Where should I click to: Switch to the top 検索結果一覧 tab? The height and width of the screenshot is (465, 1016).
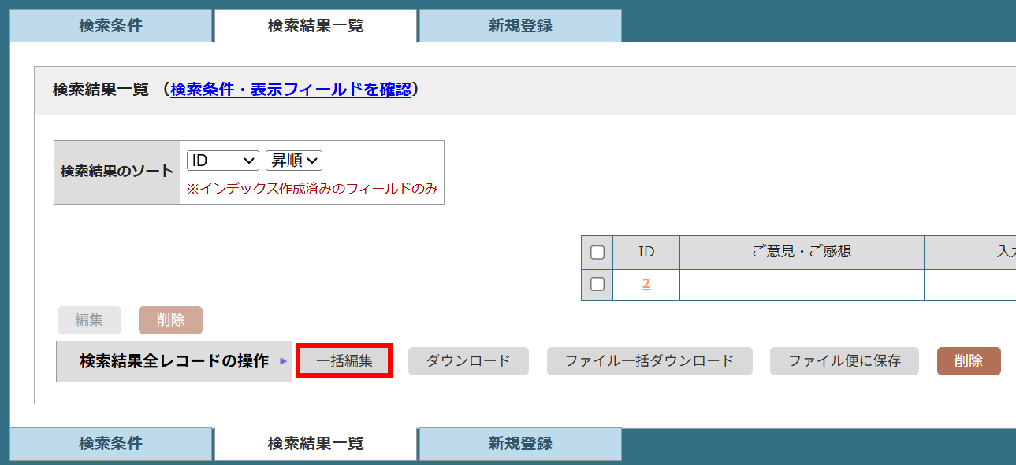click(315, 26)
